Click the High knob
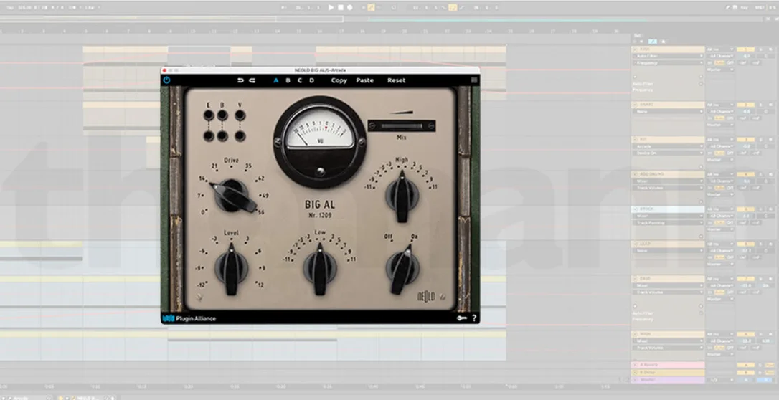This screenshot has width=779, height=400. click(x=402, y=195)
